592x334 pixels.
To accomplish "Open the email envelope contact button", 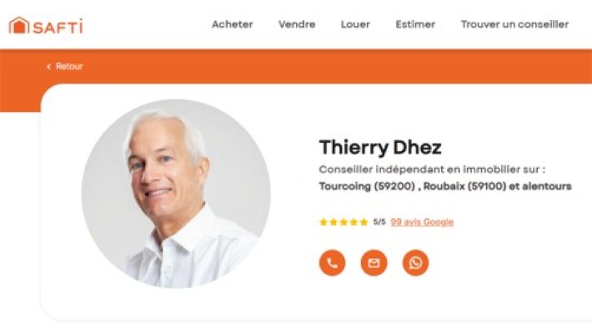I will click(x=374, y=262).
